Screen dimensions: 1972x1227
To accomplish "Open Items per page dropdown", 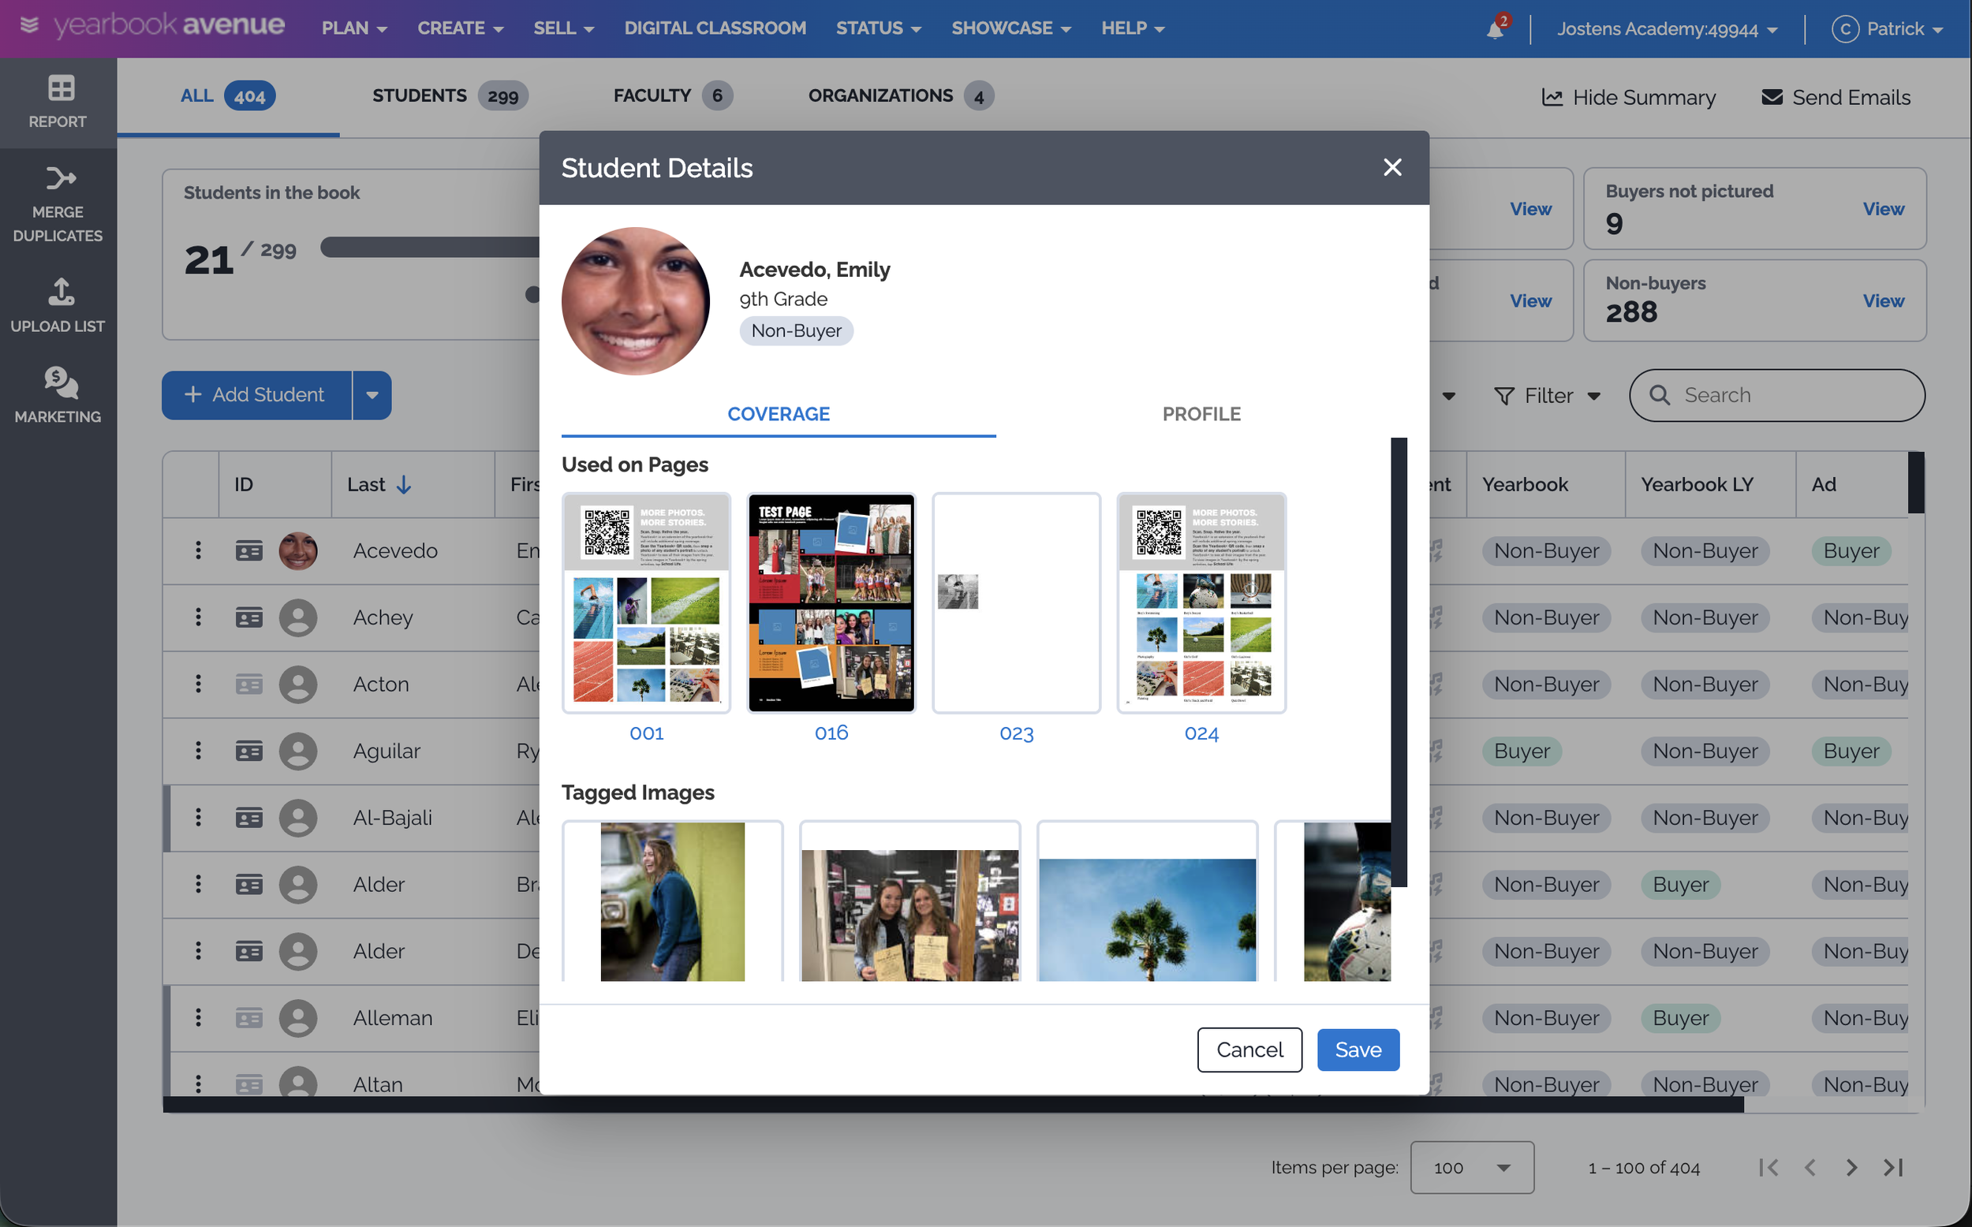I will pos(1471,1167).
